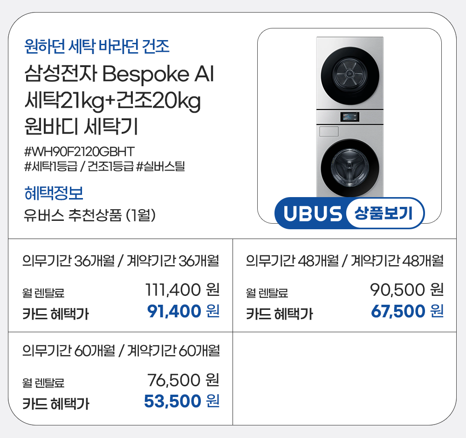Click the central control display panel
466x438 pixels.
tap(349, 117)
